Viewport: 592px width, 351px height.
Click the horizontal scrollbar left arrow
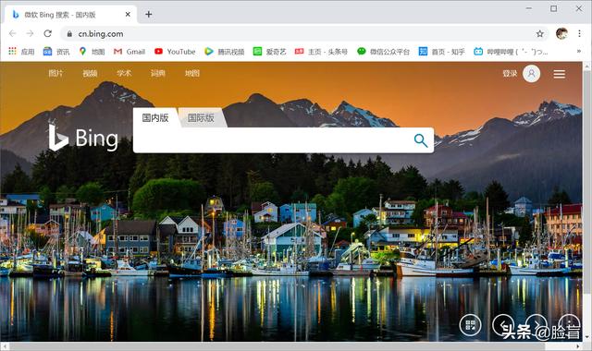4,345
